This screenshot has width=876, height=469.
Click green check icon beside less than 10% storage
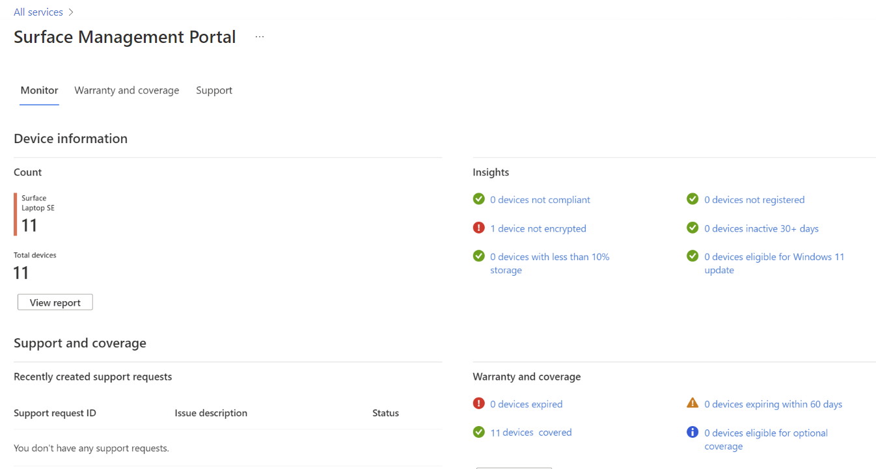pyautogui.click(x=479, y=256)
